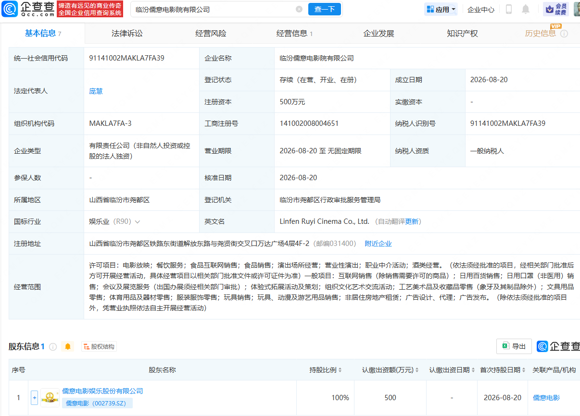Expand the 娱乐业 (R90) industry chevron
This screenshot has width=580, height=416.
(137, 222)
